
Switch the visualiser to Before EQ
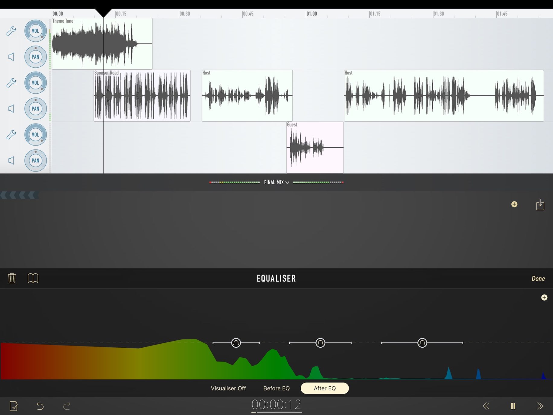pyautogui.click(x=276, y=388)
